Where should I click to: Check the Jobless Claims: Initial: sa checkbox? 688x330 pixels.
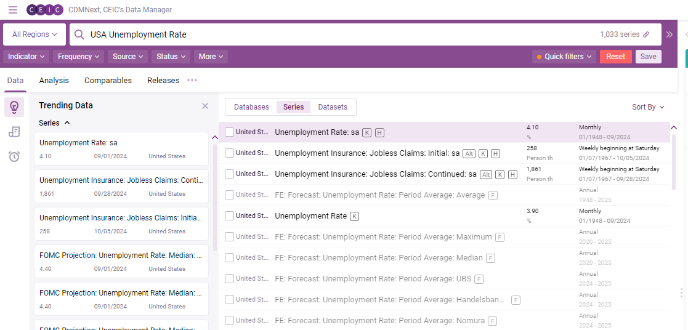click(230, 153)
